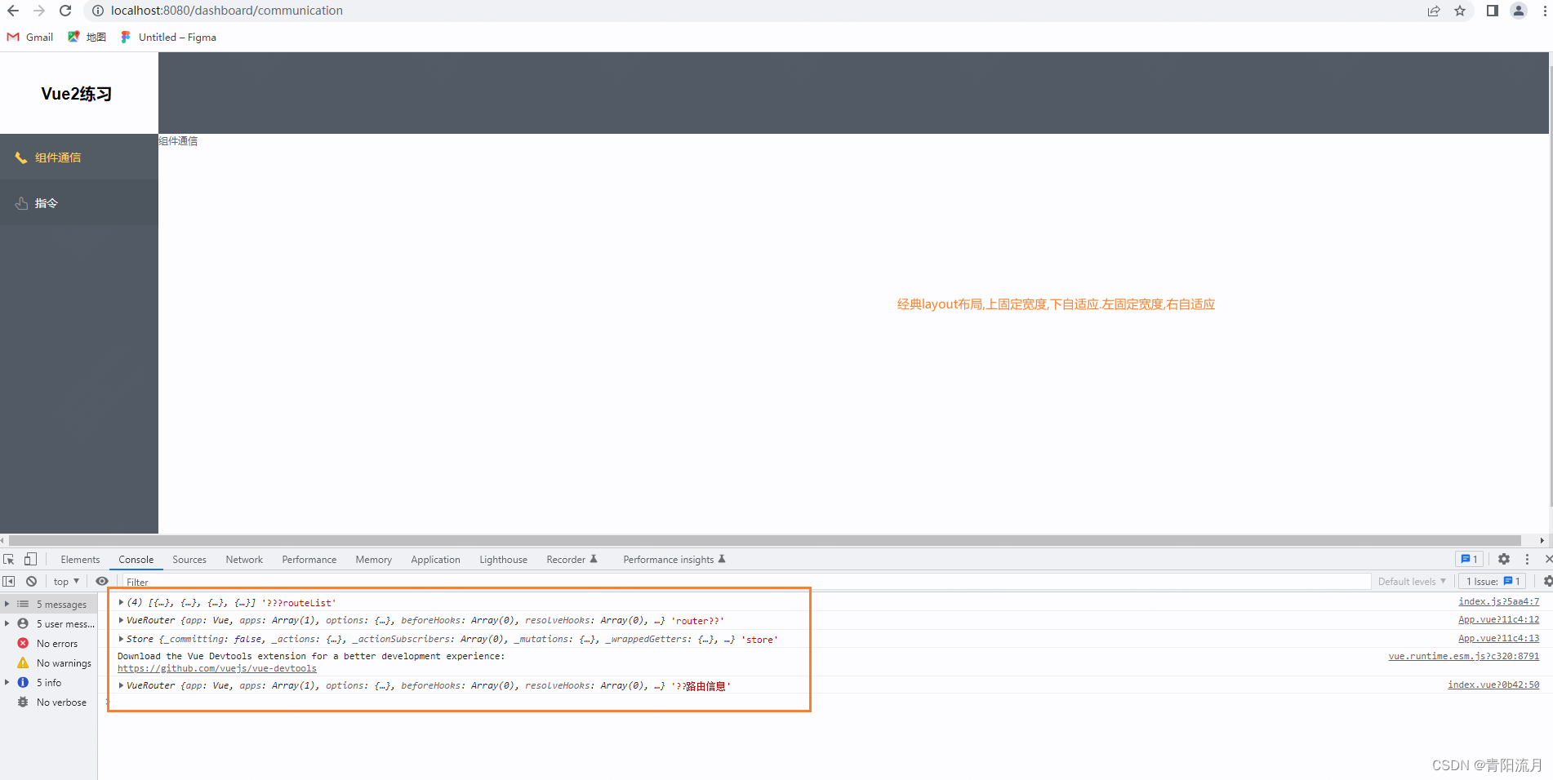Switch to the Lighthouse tab

click(x=503, y=560)
